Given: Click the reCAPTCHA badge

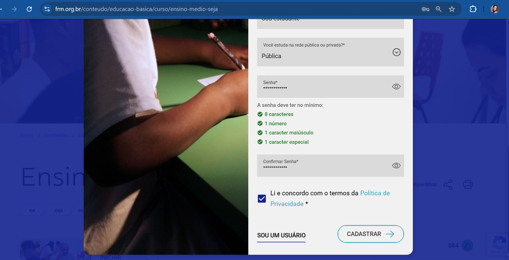Looking at the screenshot, I should (497, 244).
